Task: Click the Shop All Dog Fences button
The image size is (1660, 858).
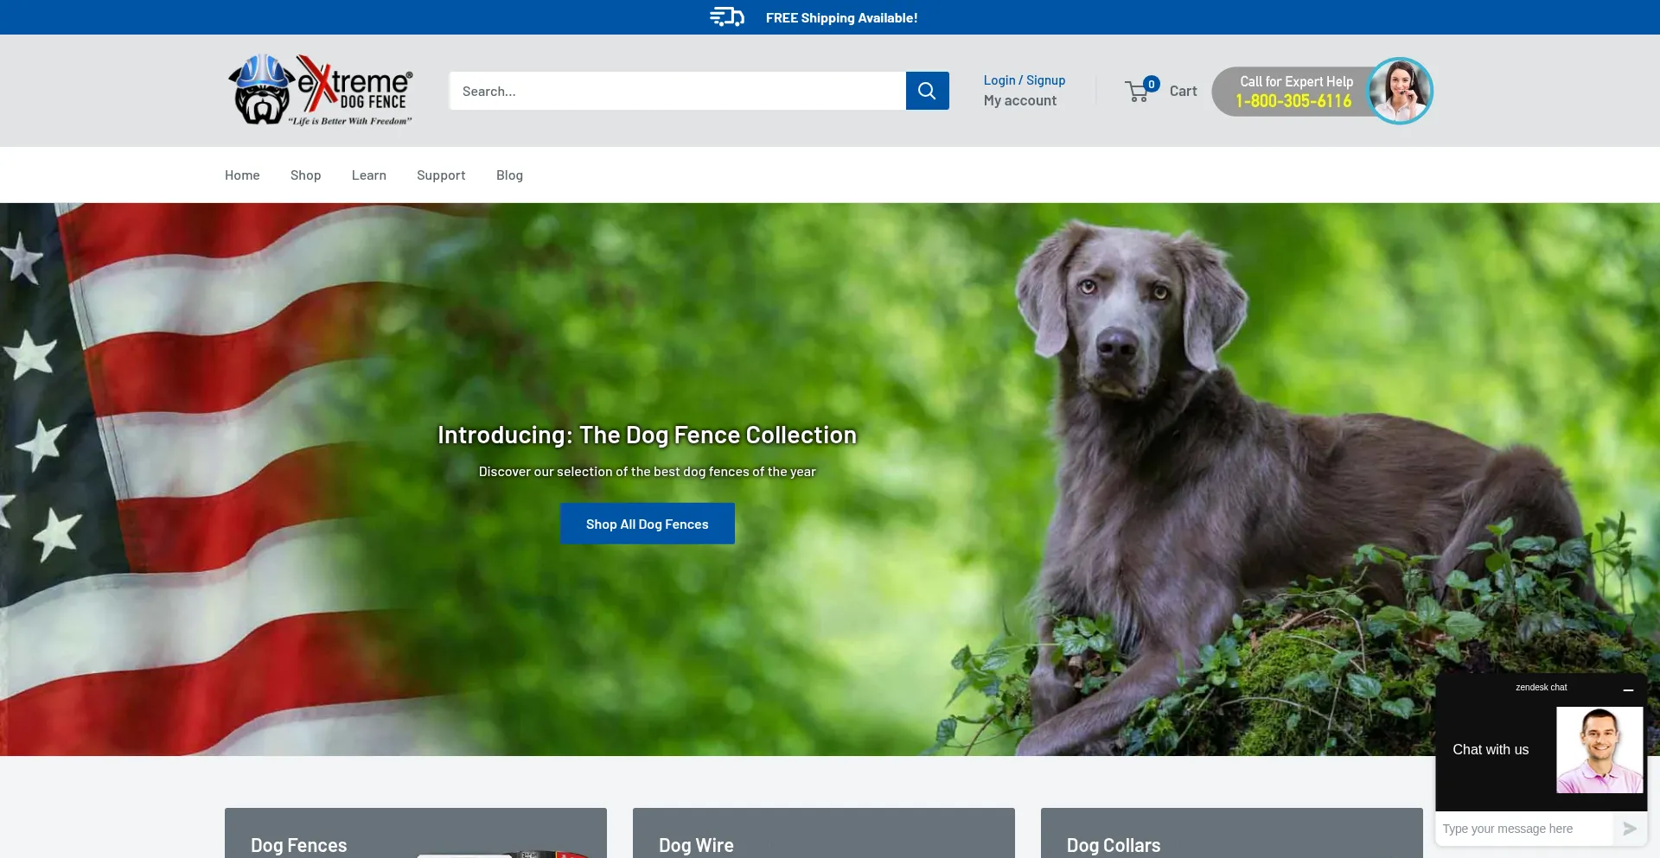Action: (x=647, y=524)
